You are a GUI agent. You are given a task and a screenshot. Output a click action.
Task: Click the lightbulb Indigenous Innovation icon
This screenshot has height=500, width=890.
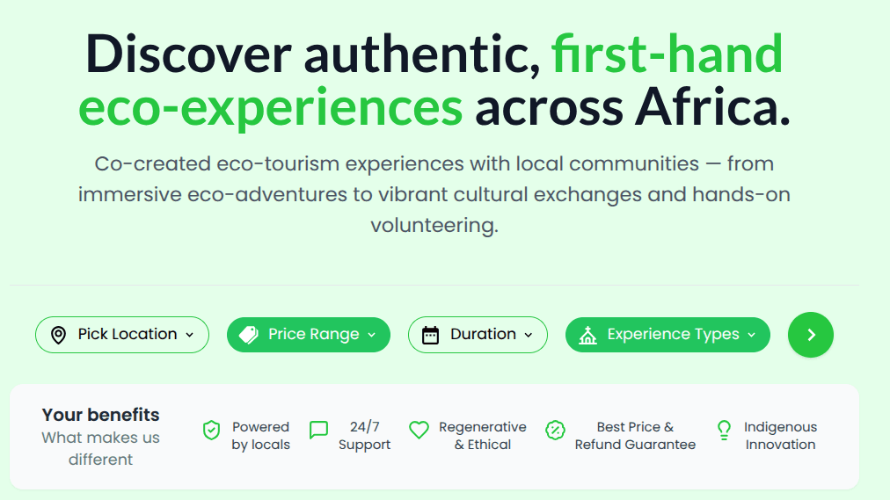pos(724,431)
